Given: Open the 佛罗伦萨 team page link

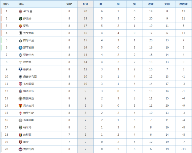Looking at the screenshot, I should click(x=28, y=113).
